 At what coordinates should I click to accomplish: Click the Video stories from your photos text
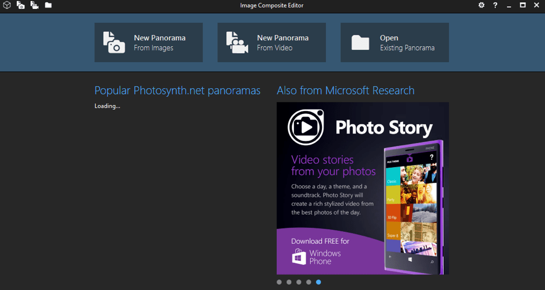tap(333, 165)
